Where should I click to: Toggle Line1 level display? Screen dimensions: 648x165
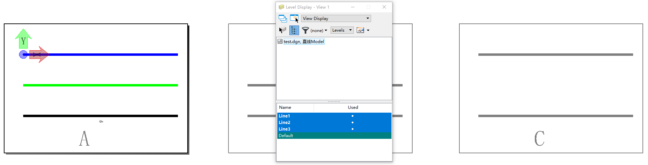pyautogui.click(x=334, y=116)
